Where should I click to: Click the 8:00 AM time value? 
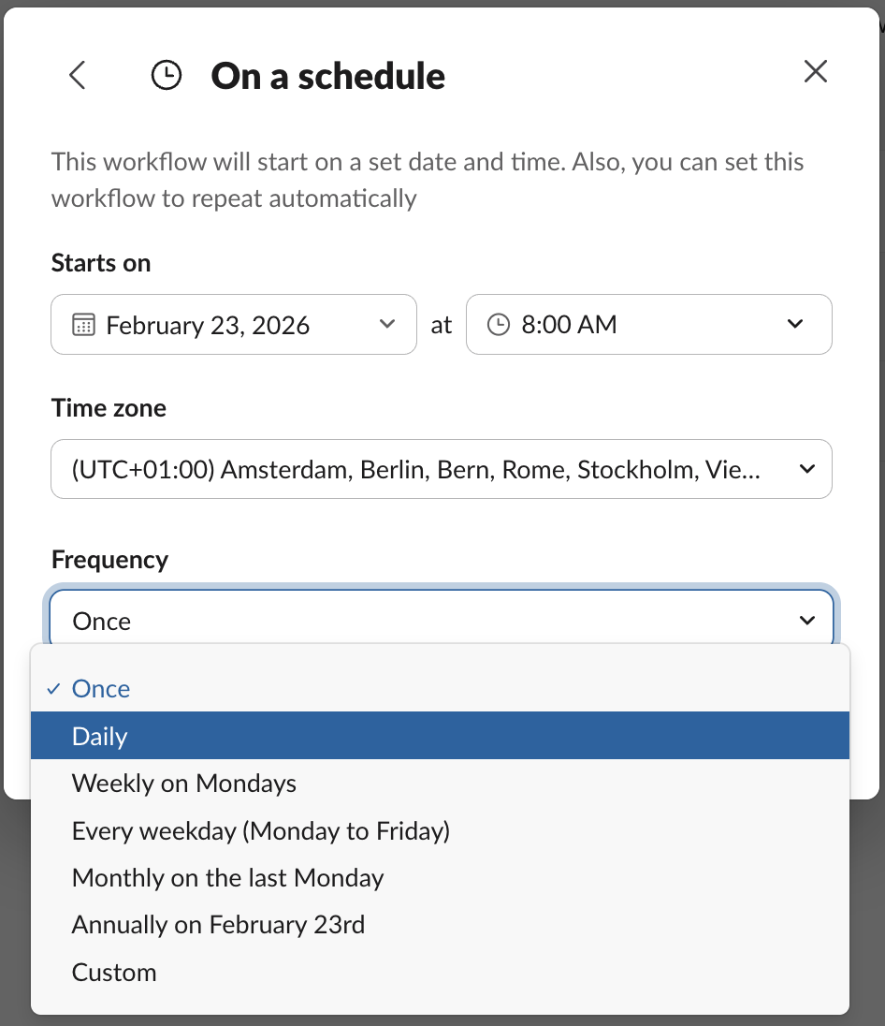click(569, 325)
